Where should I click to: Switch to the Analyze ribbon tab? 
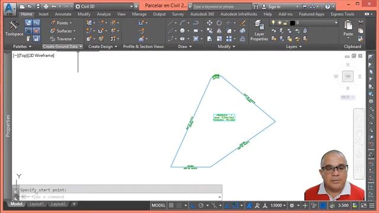[x=104, y=14]
